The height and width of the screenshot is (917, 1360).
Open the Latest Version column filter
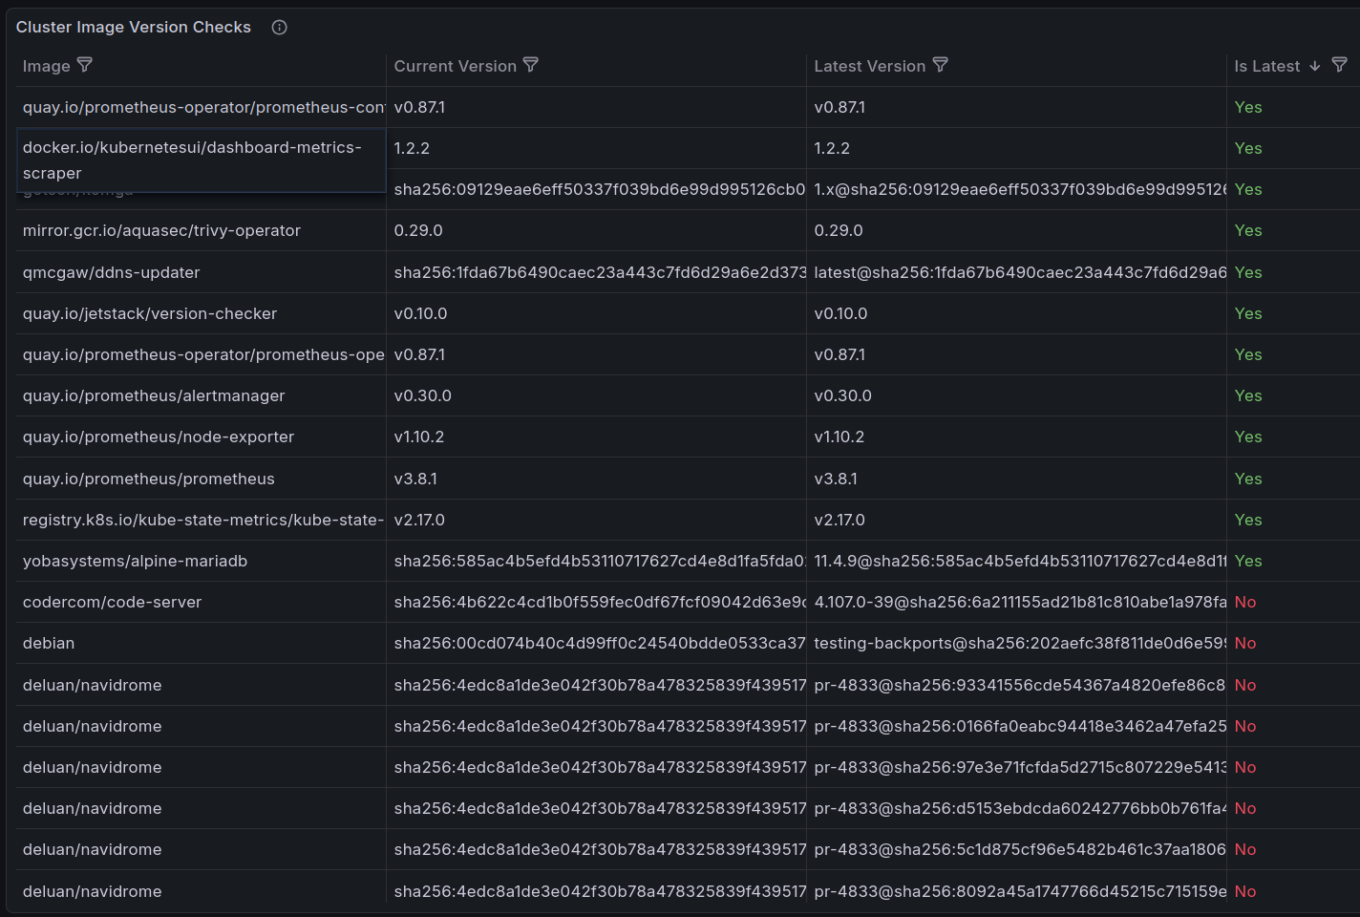(941, 65)
